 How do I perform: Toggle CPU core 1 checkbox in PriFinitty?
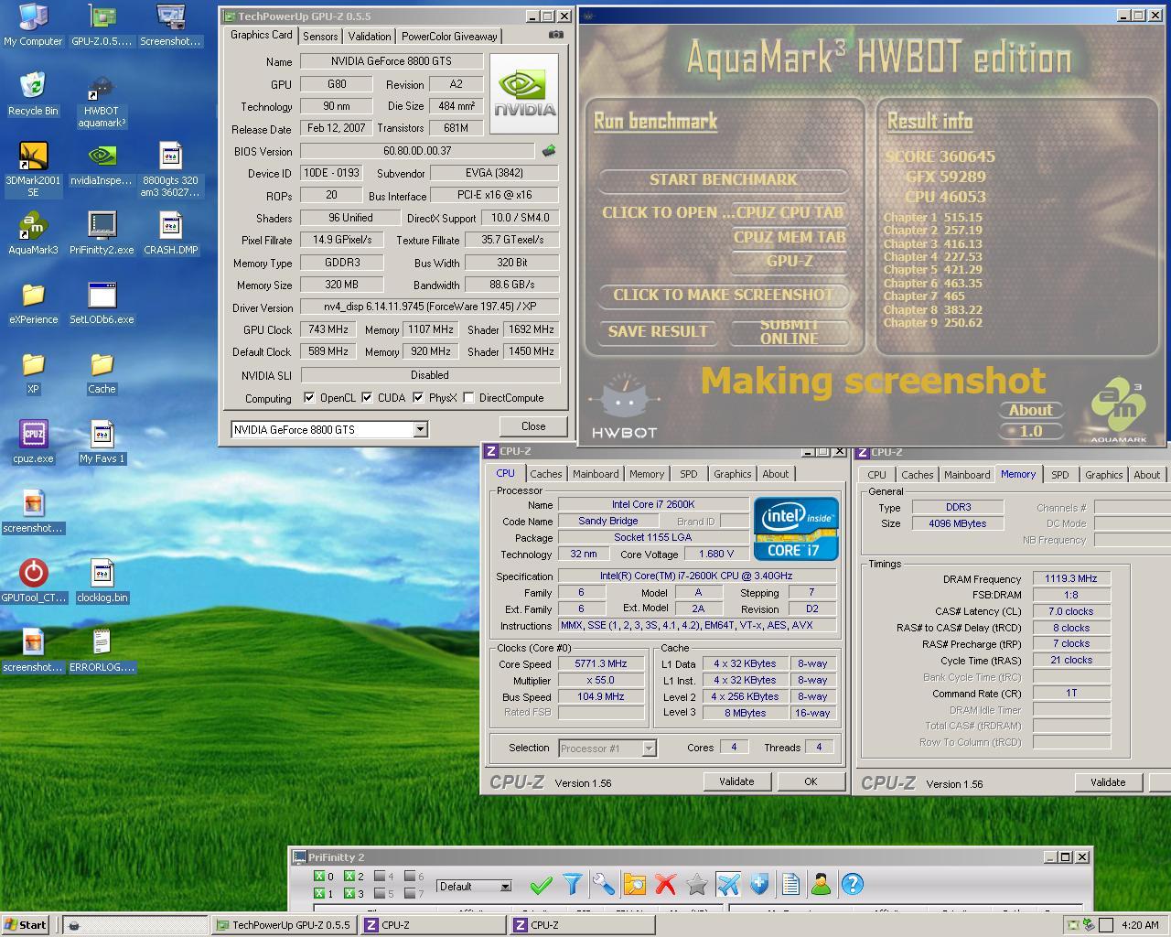pos(319,894)
